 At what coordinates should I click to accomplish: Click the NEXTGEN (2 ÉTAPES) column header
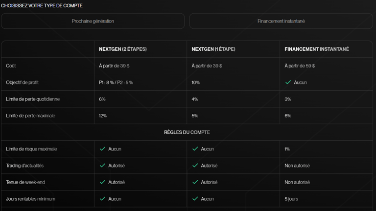tap(122, 49)
